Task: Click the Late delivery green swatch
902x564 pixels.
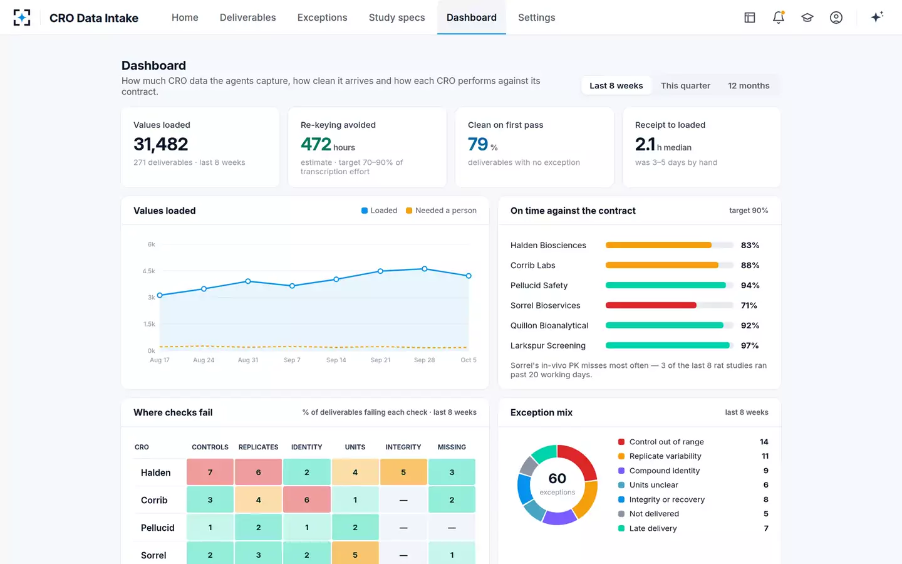Action: (x=621, y=528)
